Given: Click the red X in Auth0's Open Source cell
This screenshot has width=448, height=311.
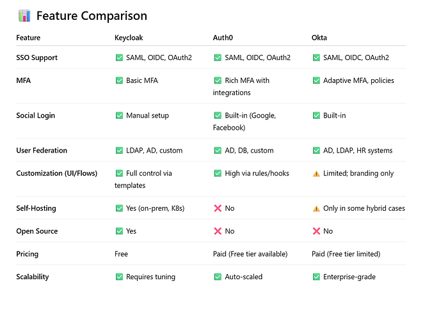Looking at the screenshot, I should [x=218, y=231].
